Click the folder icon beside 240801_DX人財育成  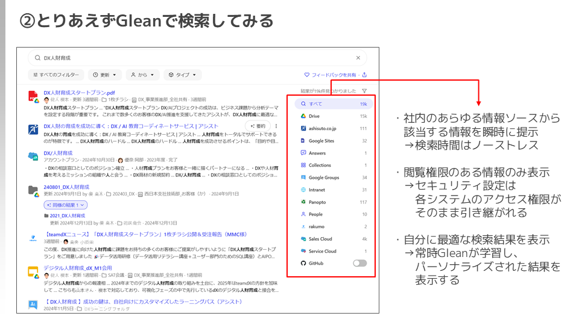click(x=33, y=191)
